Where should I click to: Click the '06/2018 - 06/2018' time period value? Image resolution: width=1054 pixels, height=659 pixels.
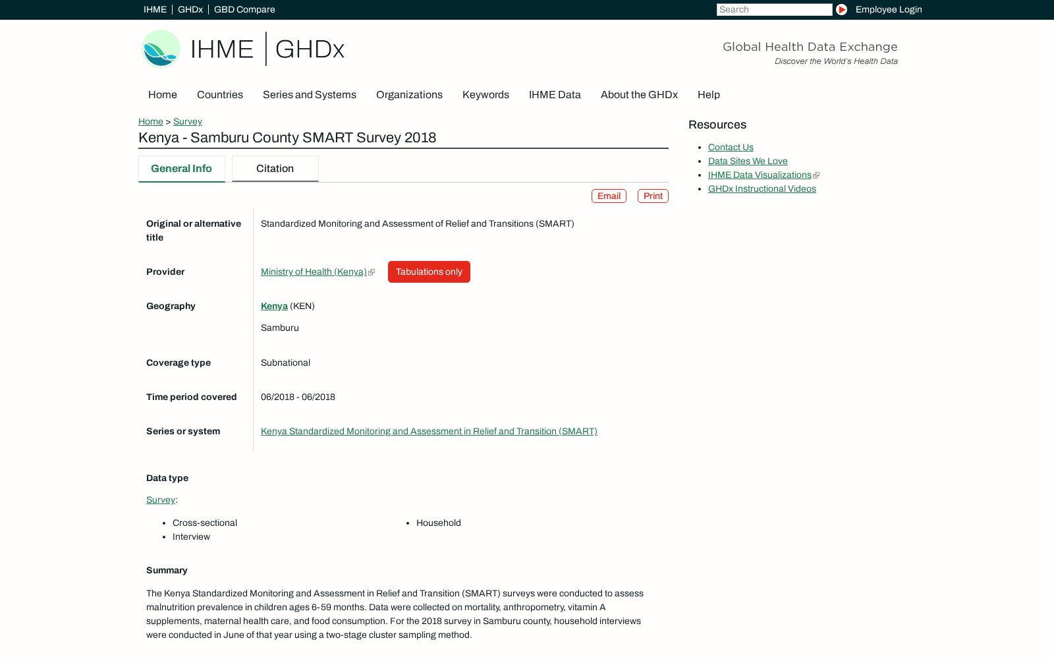click(298, 397)
